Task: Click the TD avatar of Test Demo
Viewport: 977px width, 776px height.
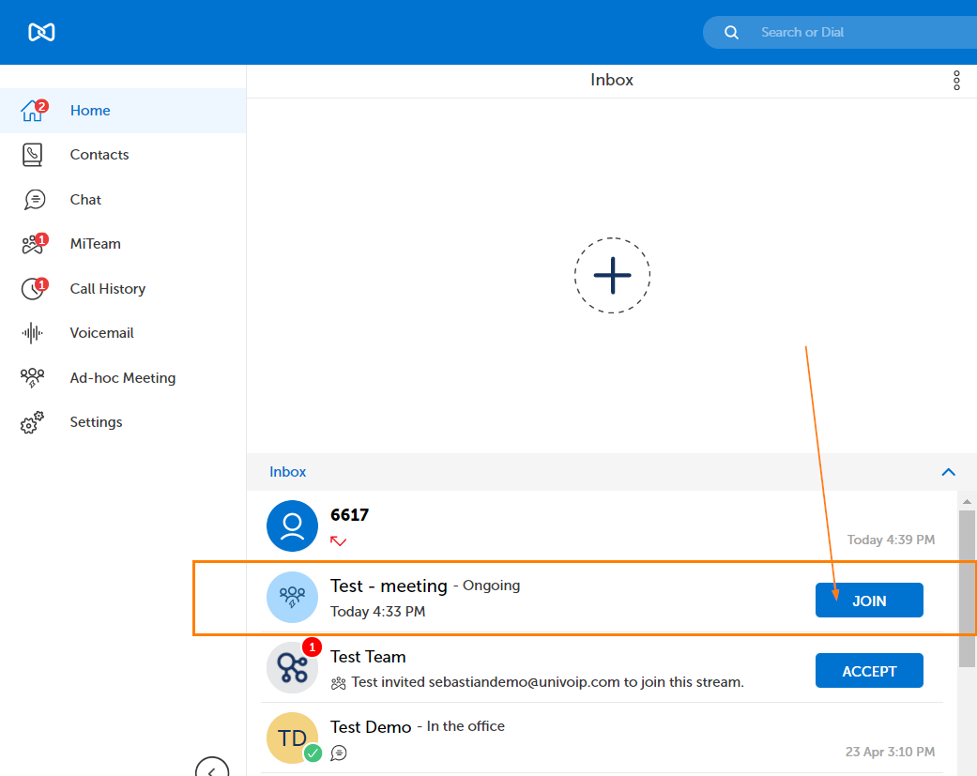Action: (x=292, y=738)
